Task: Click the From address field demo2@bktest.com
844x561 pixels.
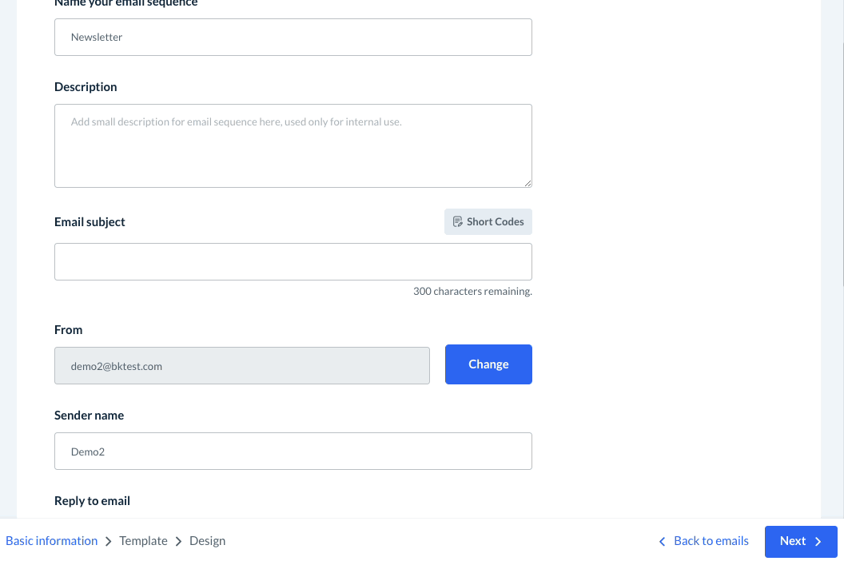Action: tap(241, 366)
